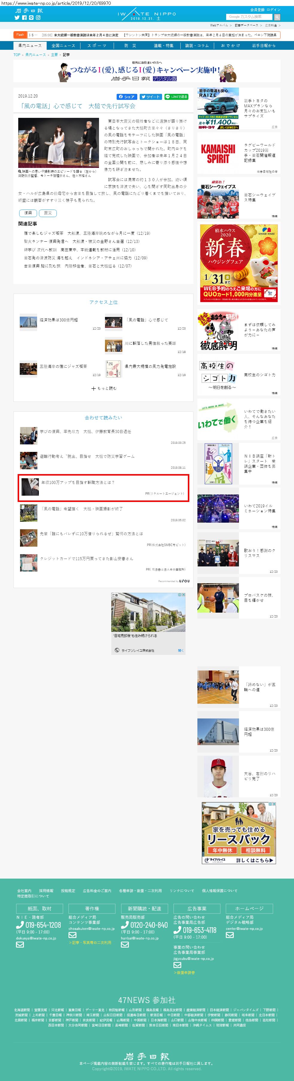This screenshot has width=294, height=1081.
Task: Open the 県内ニュース breadcrumb link
Action: [36, 55]
